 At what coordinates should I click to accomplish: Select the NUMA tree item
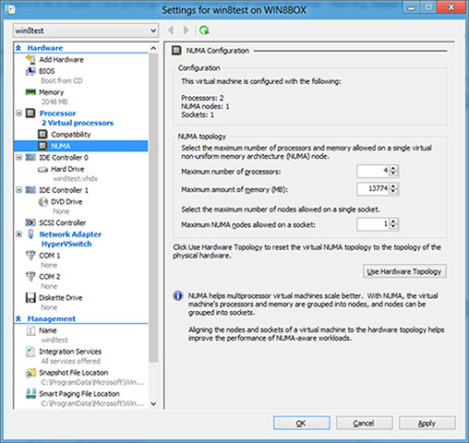(80, 146)
